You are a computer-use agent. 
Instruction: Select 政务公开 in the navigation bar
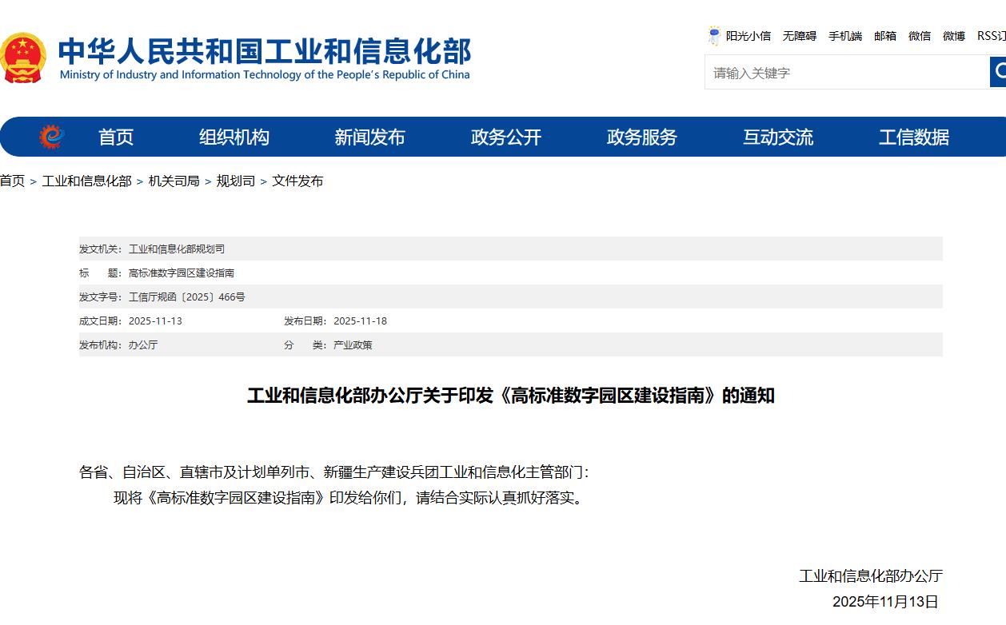pyautogui.click(x=506, y=137)
